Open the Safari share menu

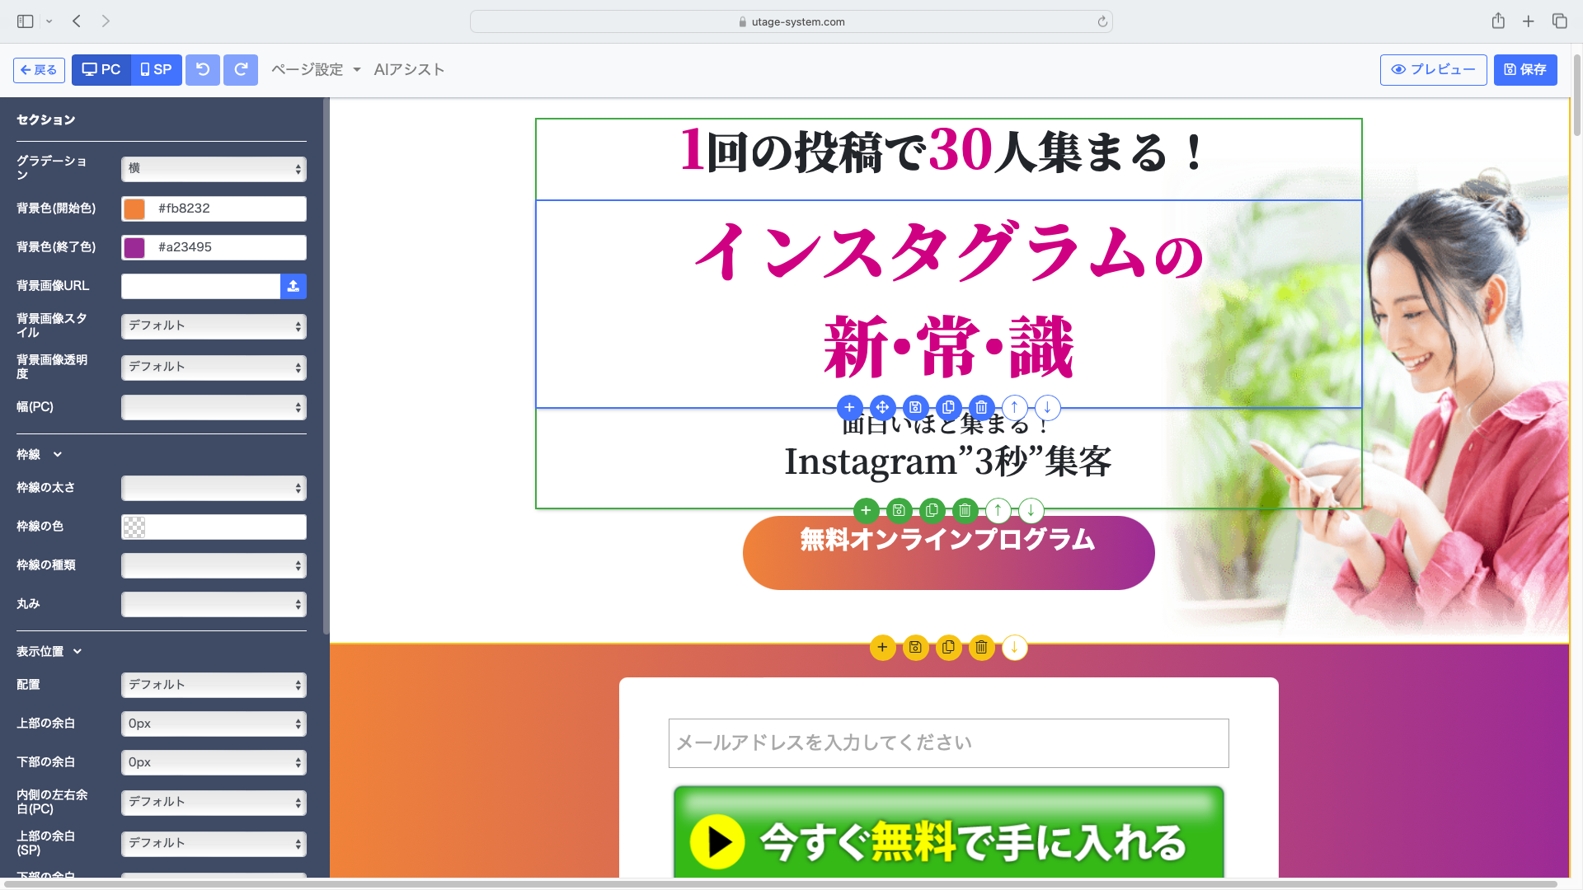(1498, 21)
